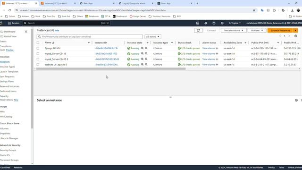The height and width of the screenshot is (170, 302).
Task: Toggle select-all instances checkbox
Action: click(x=38, y=42)
